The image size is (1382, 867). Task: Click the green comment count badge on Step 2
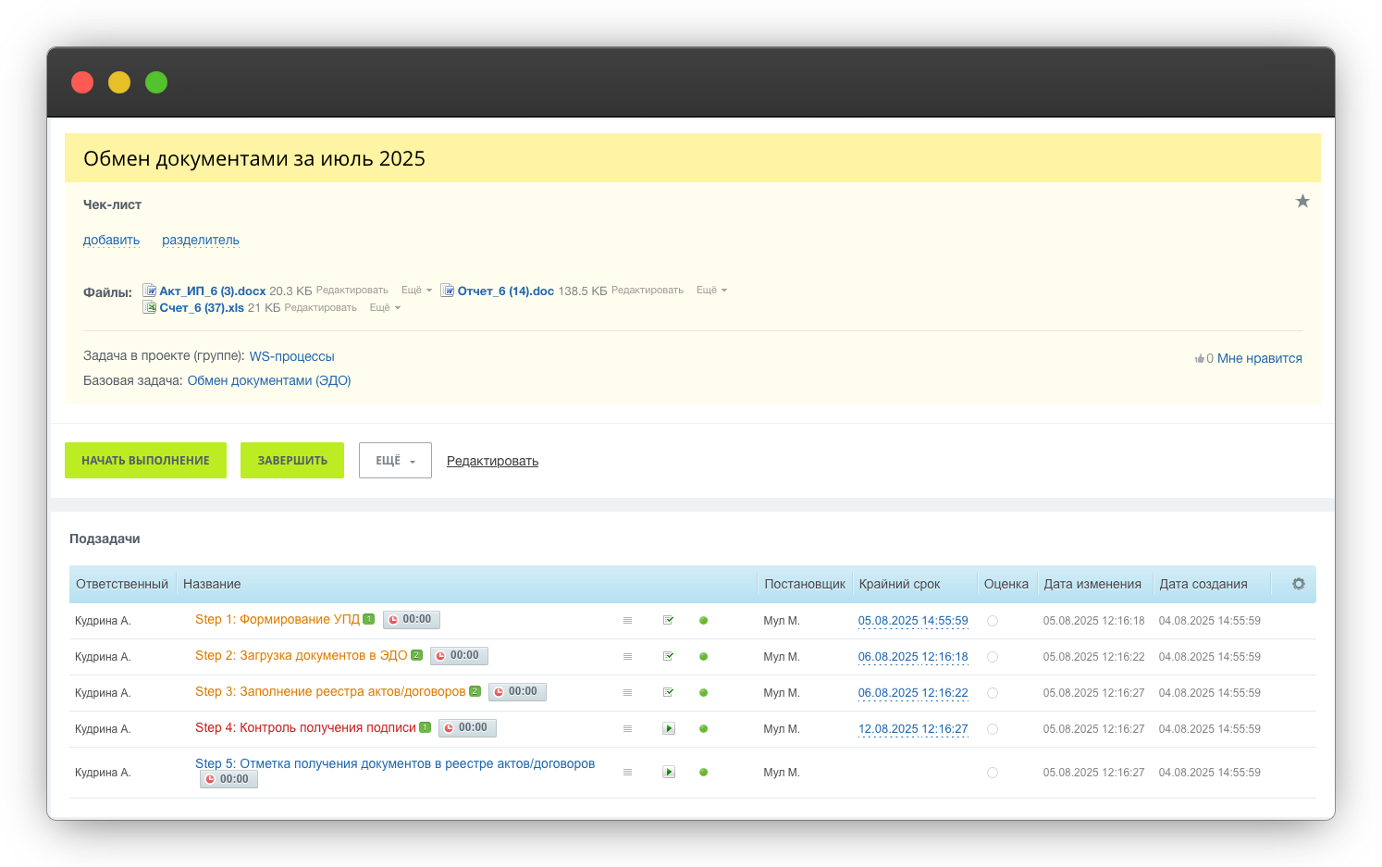click(416, 655)
